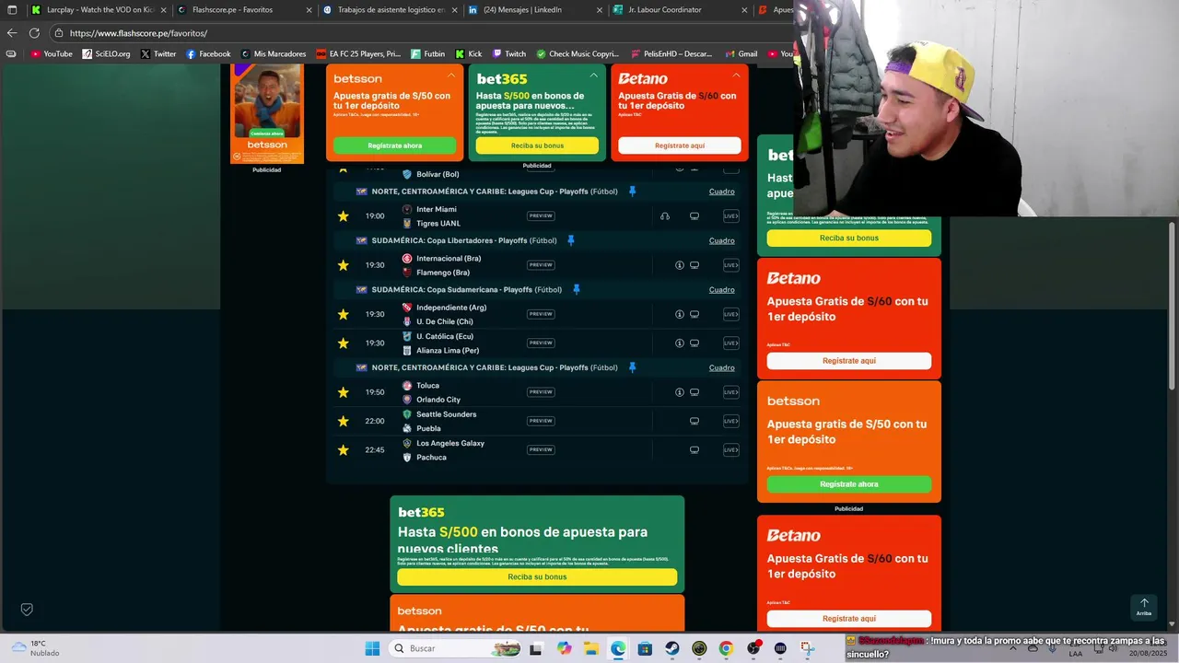Click browser back arrow

(x=12, y=33)
